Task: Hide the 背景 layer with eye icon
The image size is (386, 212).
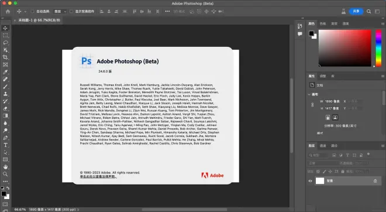Action: point(310,181)
